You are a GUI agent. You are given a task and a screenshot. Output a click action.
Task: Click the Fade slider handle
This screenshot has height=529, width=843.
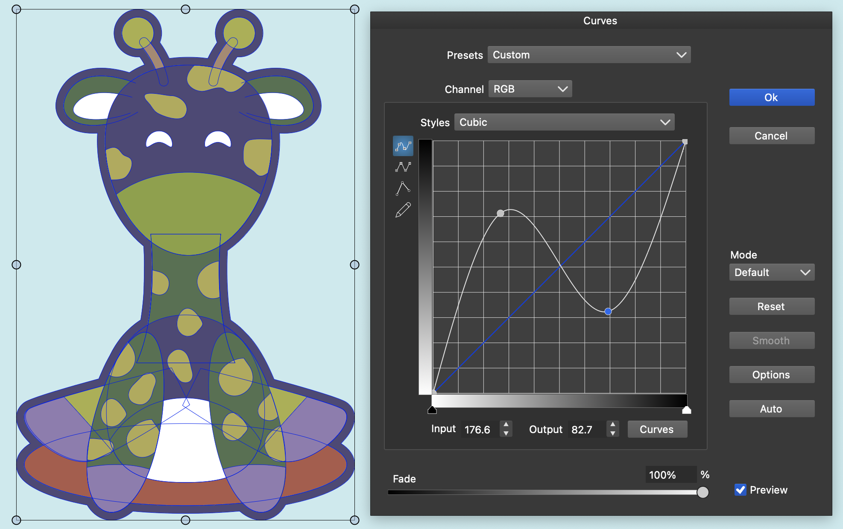702,492
